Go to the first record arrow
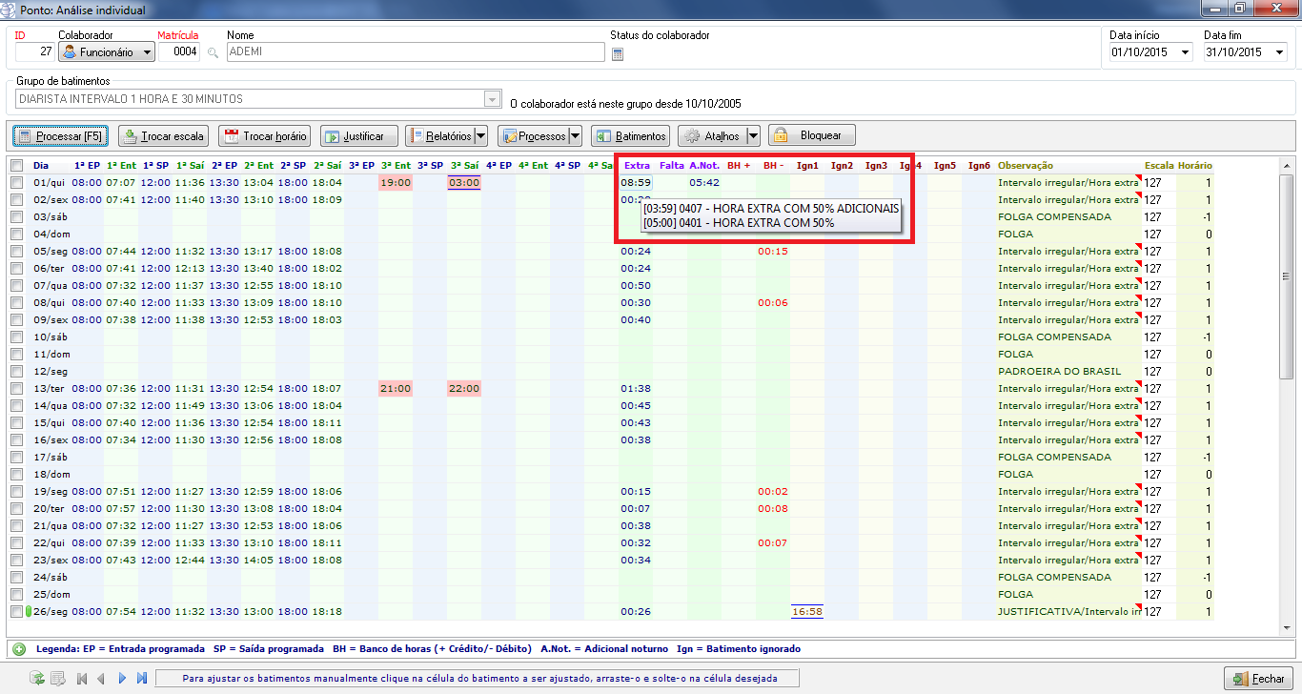Viewport: 1302px width, 694px height. point(81,679)
